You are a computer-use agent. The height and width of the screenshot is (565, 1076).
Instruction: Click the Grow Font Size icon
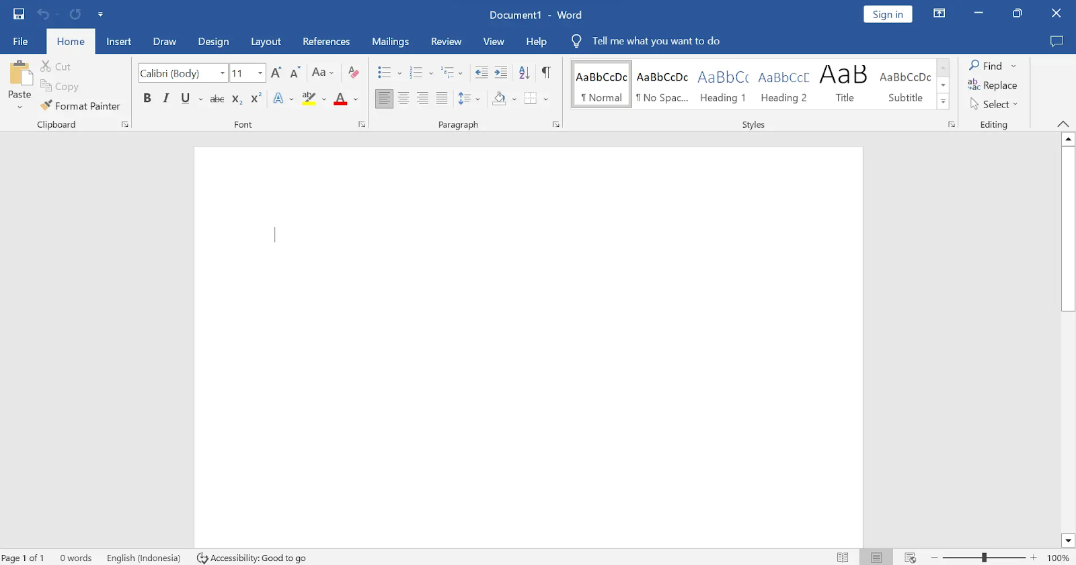tap(276, 73)
